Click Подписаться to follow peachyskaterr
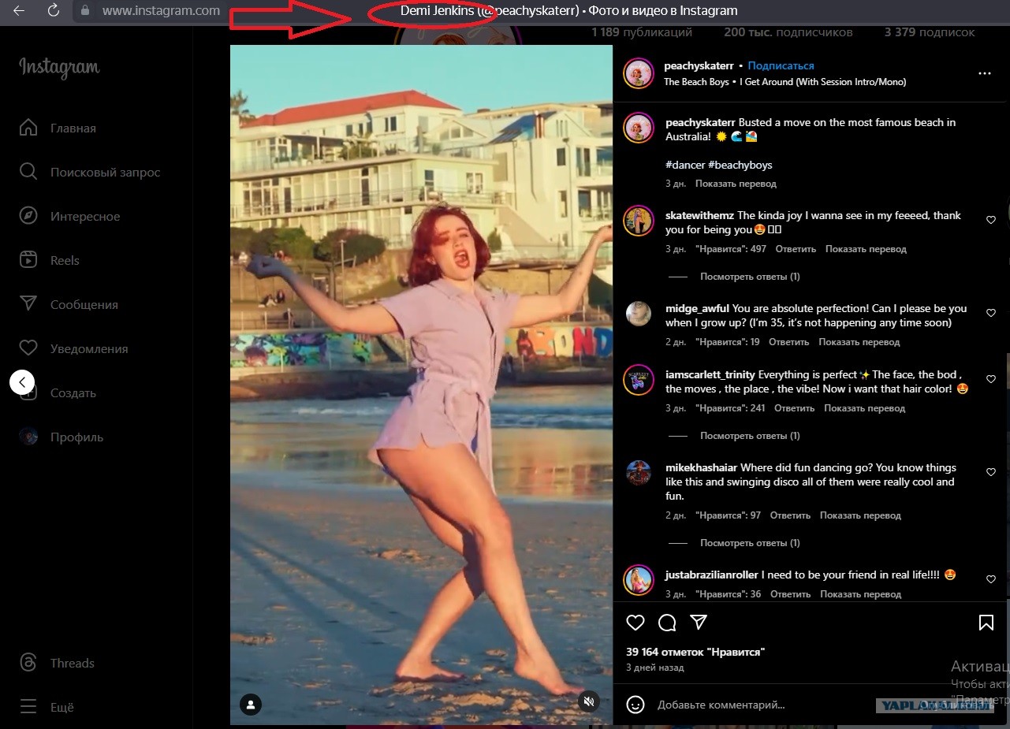The image size is (1010, 729). (x=781, y=65)
